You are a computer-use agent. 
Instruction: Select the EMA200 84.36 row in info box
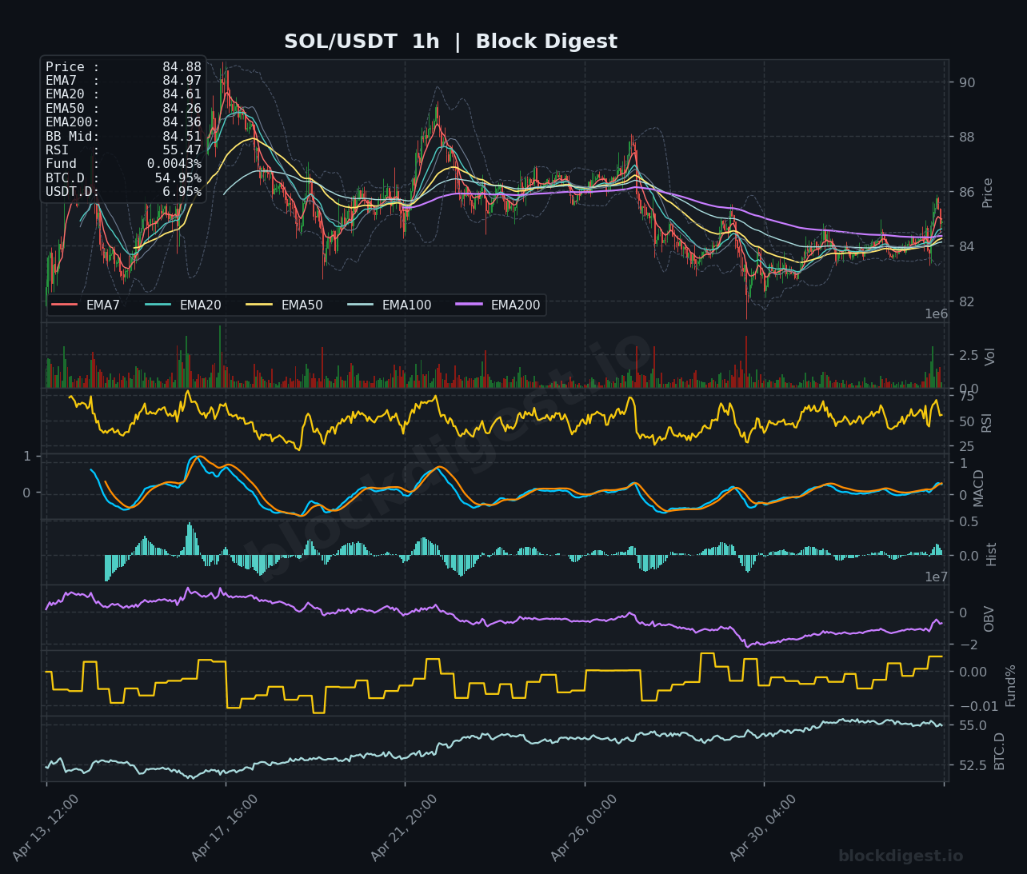123,122
